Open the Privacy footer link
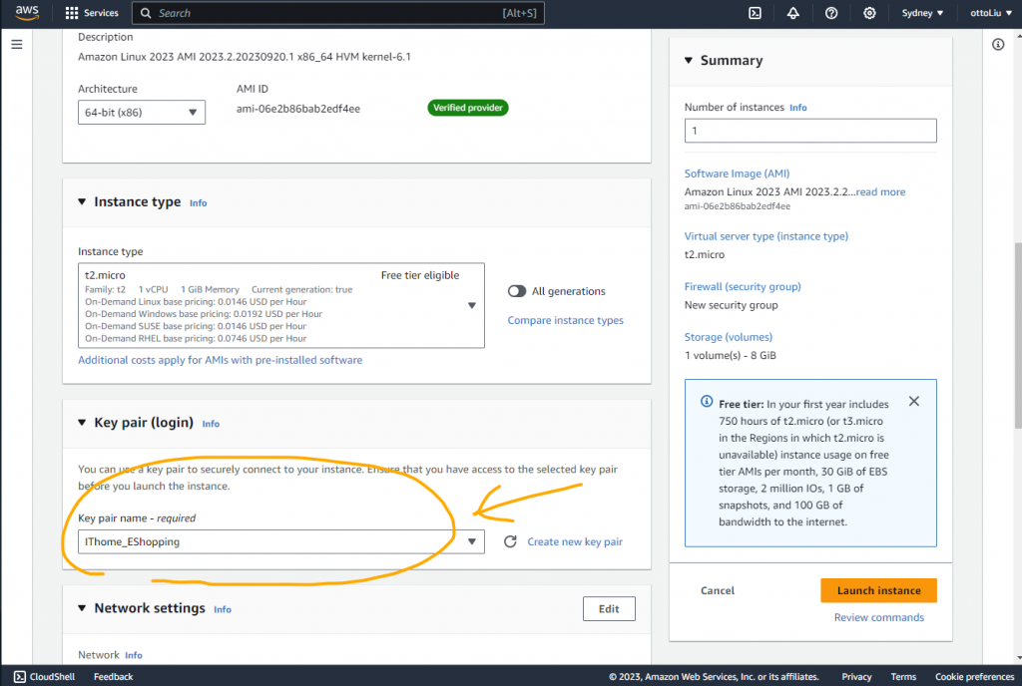The image size is (1022, 686). click(x=856, y=677)
